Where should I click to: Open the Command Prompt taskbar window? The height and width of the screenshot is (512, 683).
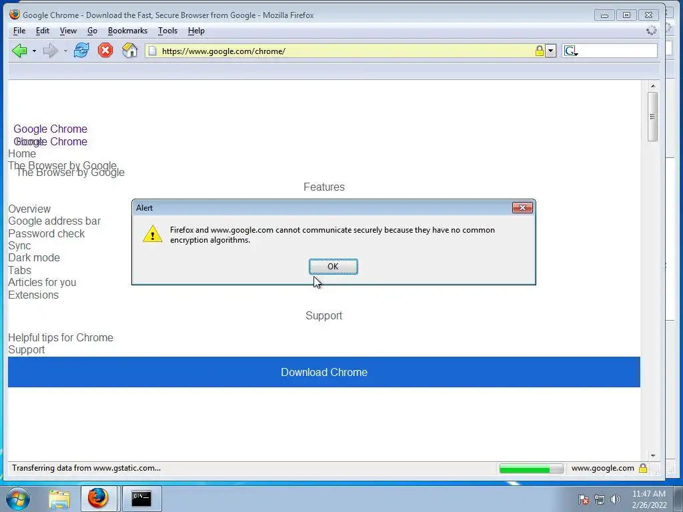[x=141, y=499]
